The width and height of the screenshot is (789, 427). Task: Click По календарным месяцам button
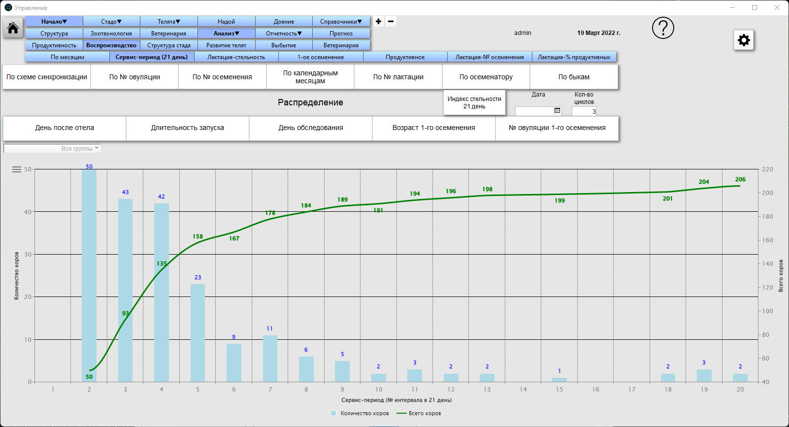pyautogui.click(x=310, y=77)
